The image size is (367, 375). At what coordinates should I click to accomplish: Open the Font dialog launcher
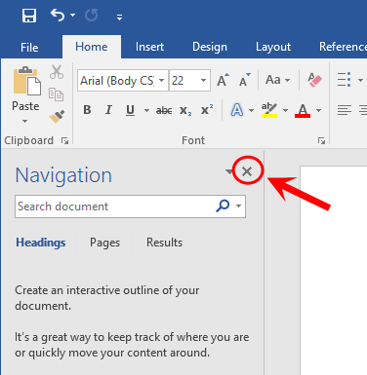(321, 140)
